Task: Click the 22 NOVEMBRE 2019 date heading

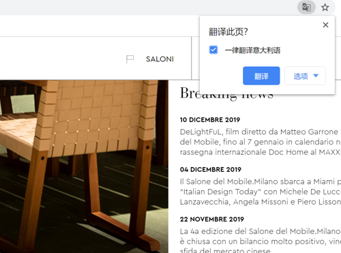Action: (x=212, y=220)
